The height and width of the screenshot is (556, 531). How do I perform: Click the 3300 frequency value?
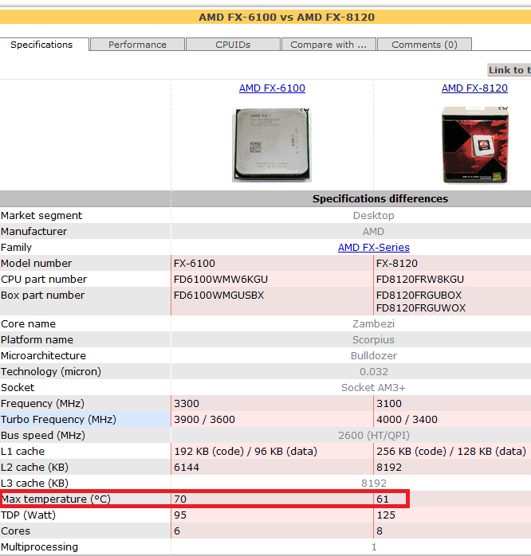(x=187, y=404)
